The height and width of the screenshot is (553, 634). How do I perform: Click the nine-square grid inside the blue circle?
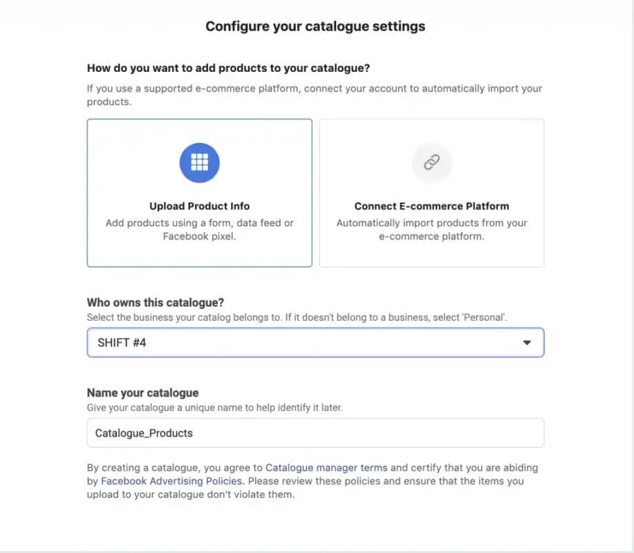(199, 162)
